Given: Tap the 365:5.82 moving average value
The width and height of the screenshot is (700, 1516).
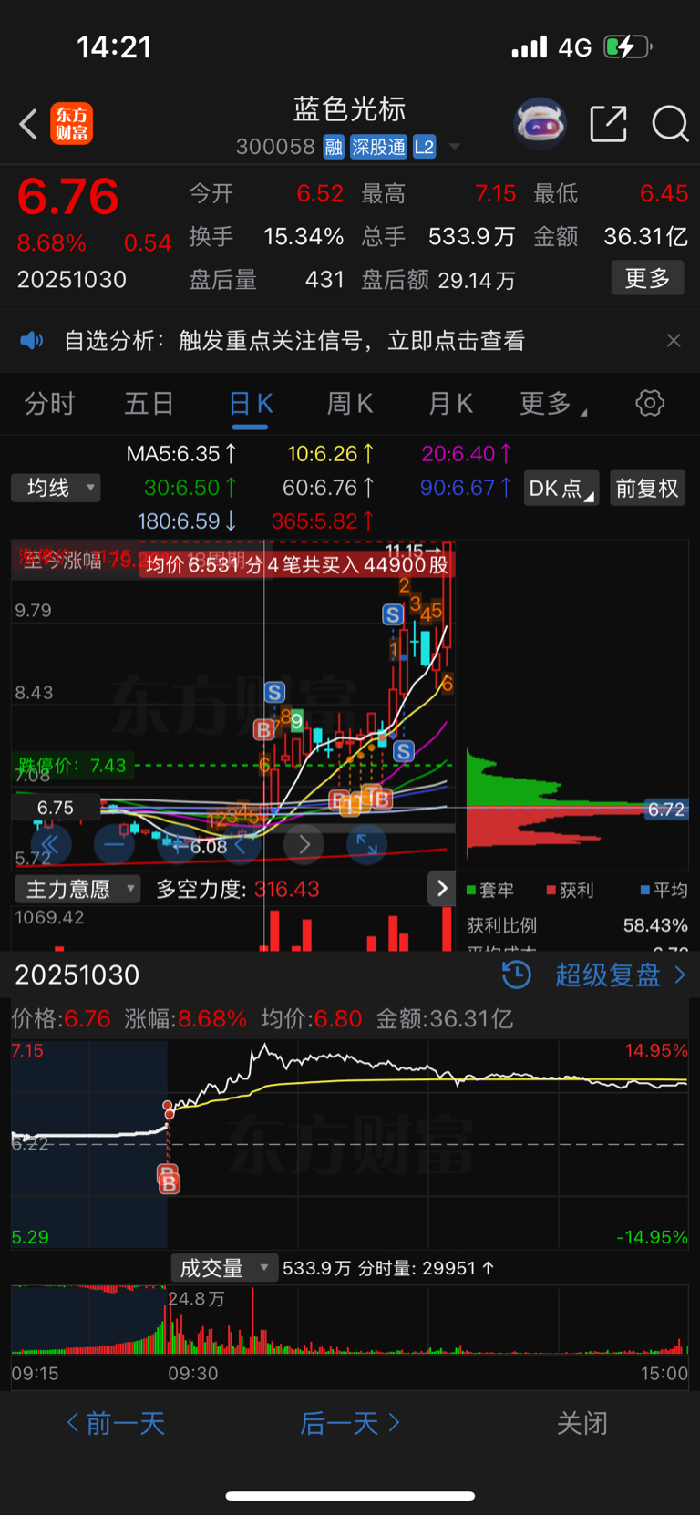Looking at the screenshot, I should click(x=323, y=521).
